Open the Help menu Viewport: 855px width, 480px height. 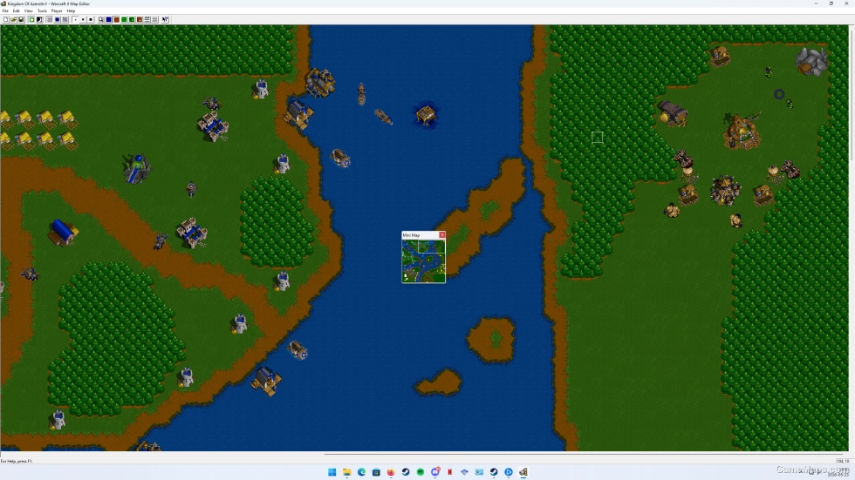click(71, 10)
